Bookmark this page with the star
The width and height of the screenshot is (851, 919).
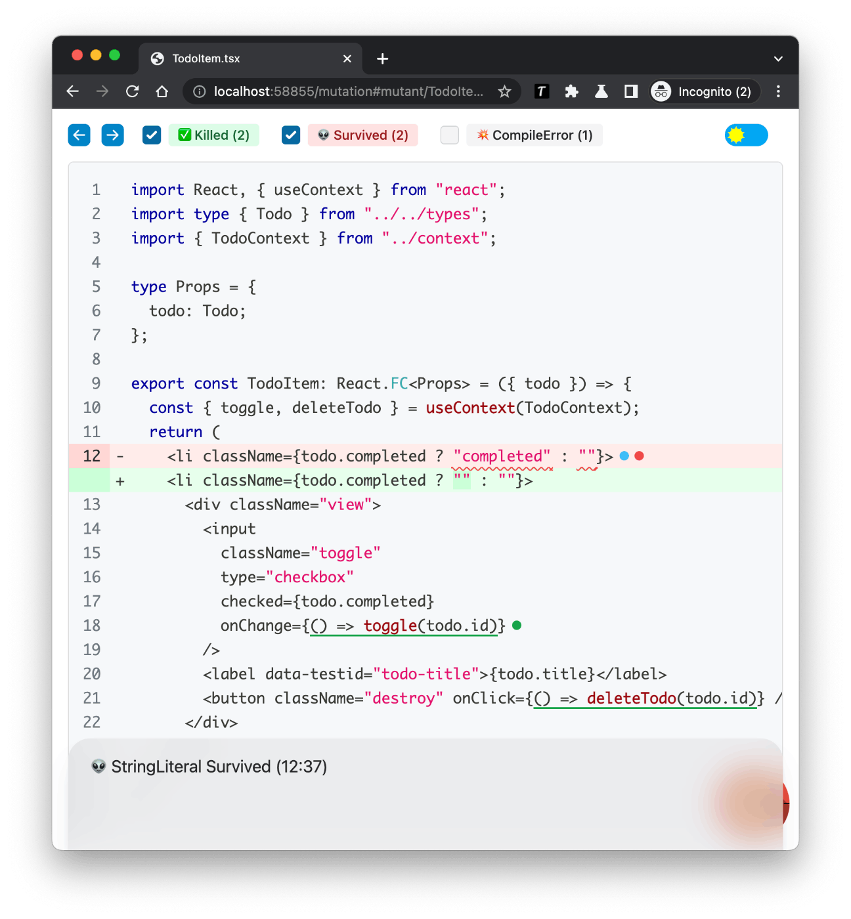tap(504, 91)
